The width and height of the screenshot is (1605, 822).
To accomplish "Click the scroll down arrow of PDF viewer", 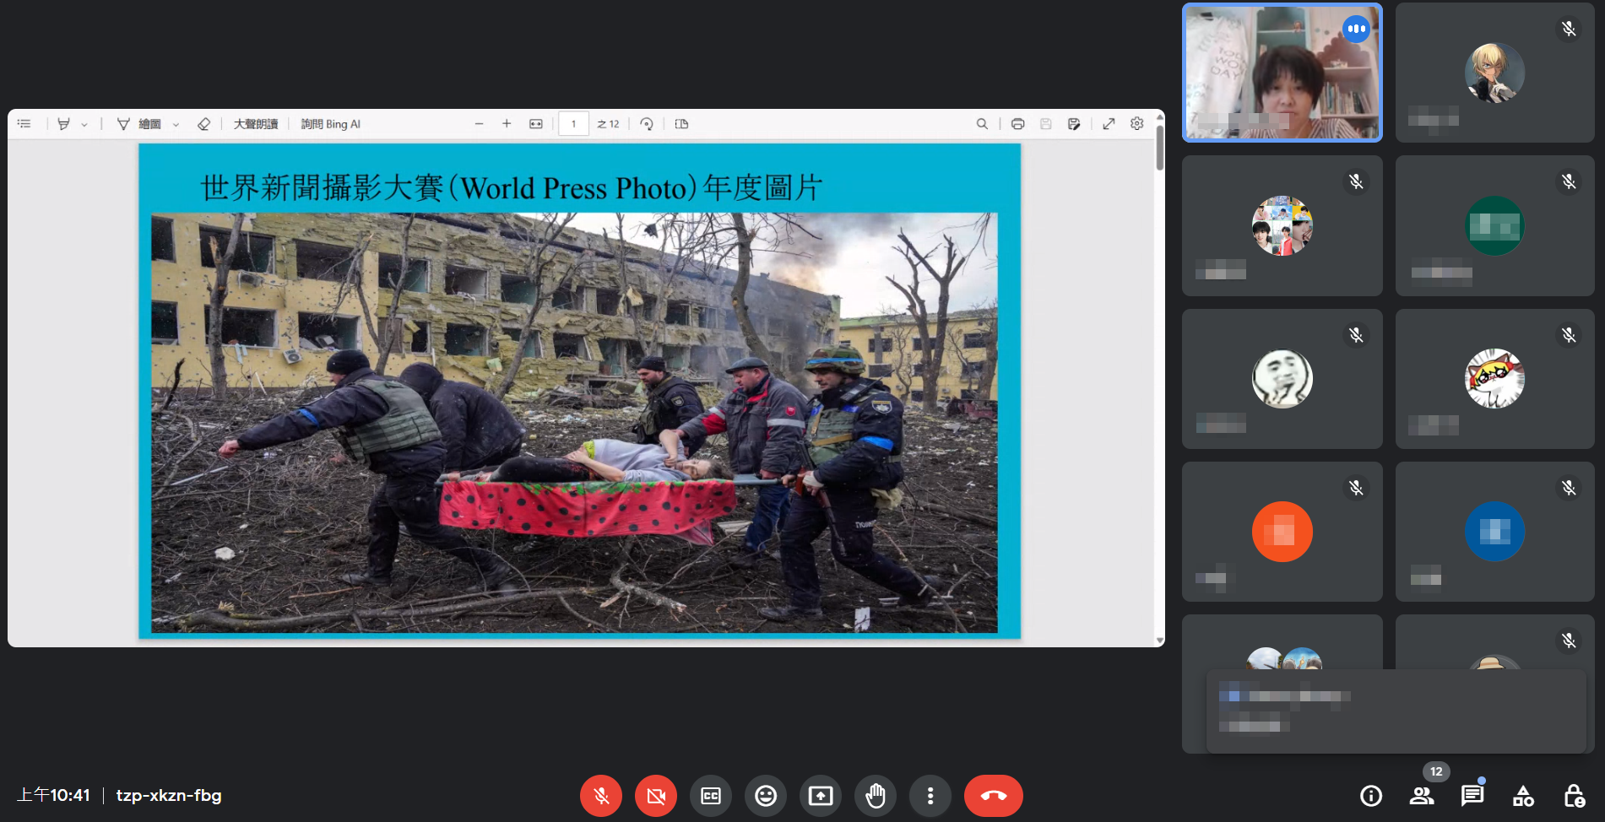I will tap(1160, 641).
